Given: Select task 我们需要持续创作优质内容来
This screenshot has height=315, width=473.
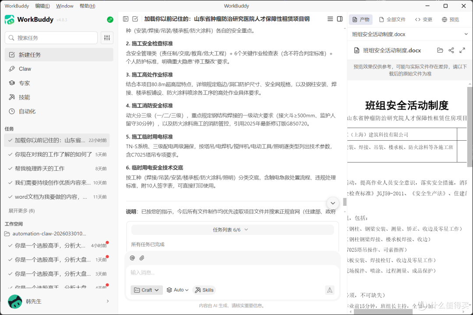Looking at the screenshot, I should click(57, 183).
